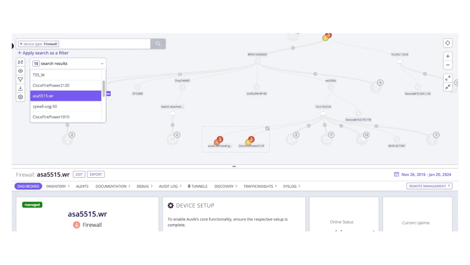This screenshot has width=470, height=265.
Task: Open the AUDIT LOG tab menu
Action: (170, 187)
